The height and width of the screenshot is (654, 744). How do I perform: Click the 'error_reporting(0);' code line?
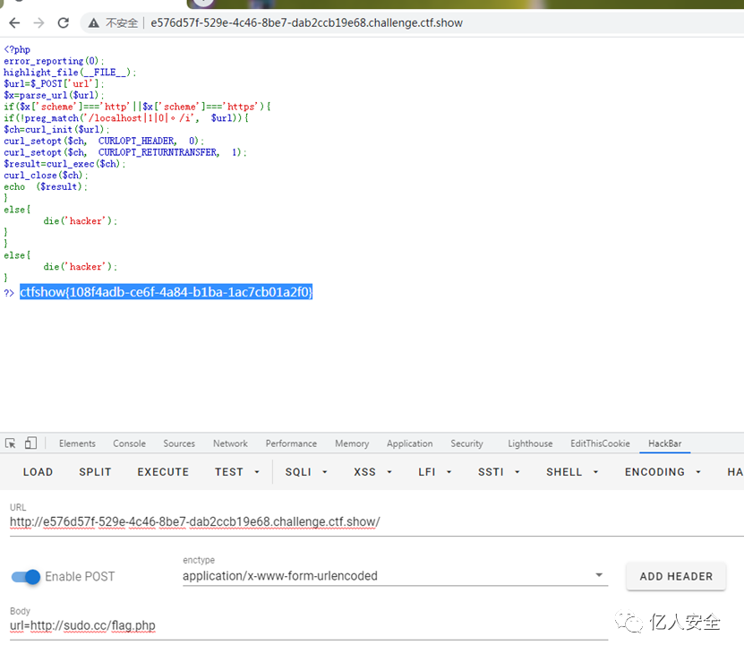[54, 61]
